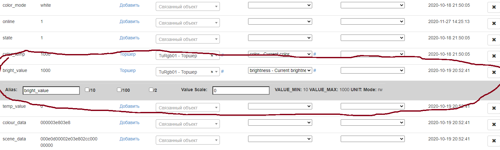Check the /2 divider checkbox
Image resolution: width=500 pixels, height=150 pixels.
pos(151,90)
